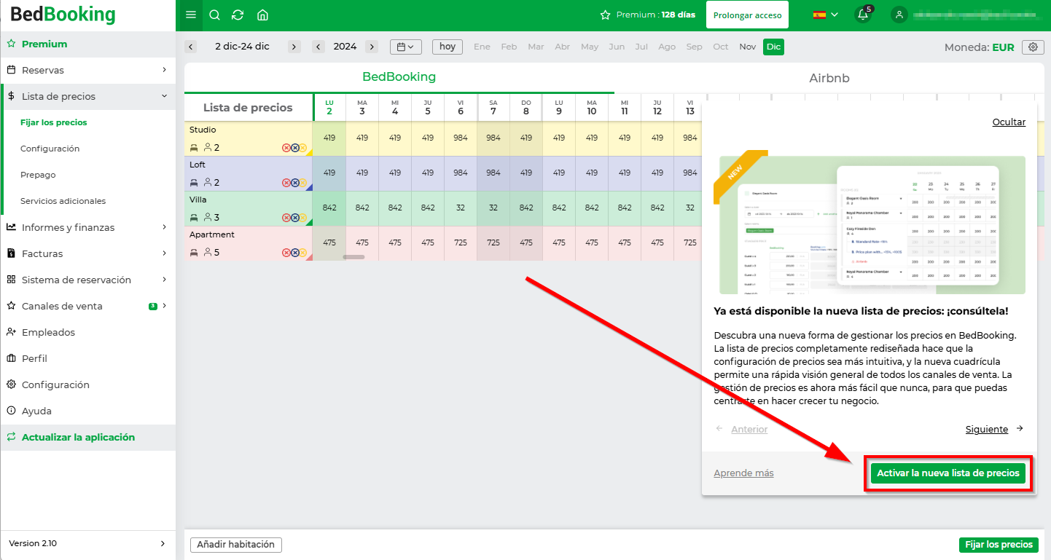The width and height of the screenshot is (1051, 560).
Task: Click the blue circle icon in Apartment row
Action: (x=294, y=253)
